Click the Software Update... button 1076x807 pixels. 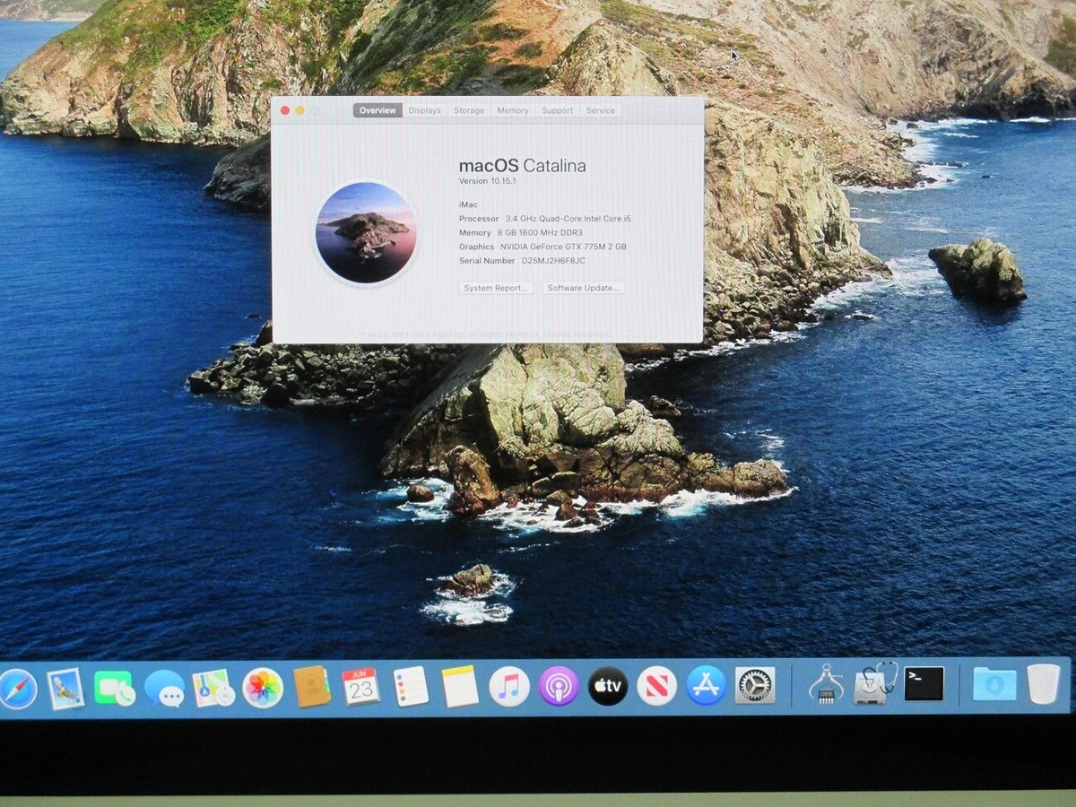click(583, 288)
